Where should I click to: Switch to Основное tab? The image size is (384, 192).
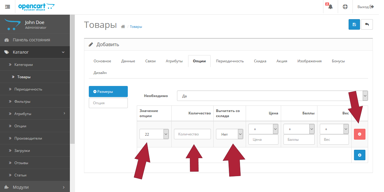pos(102,61)
